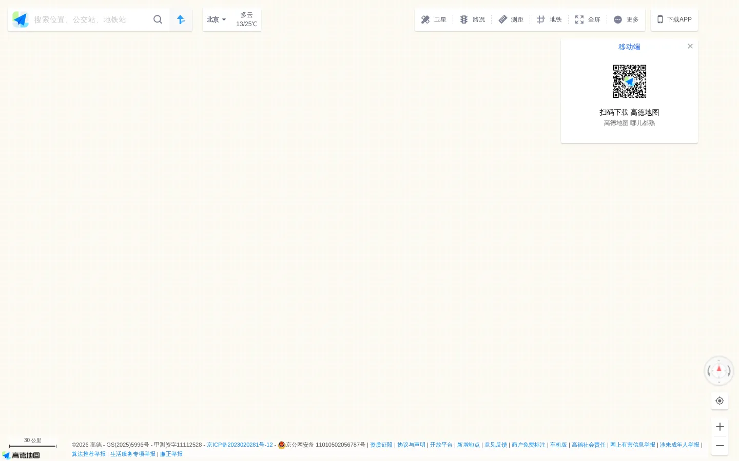Click the 高德地图 哪儿都熟 slogan text
739x461 pixels.
[x=629, y=123]
